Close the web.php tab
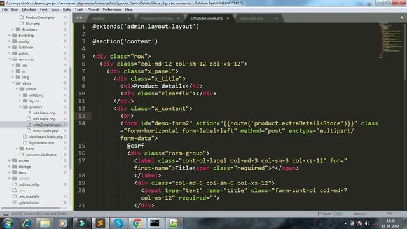This screenshot has height=229, width=407. tap(128, 18)
